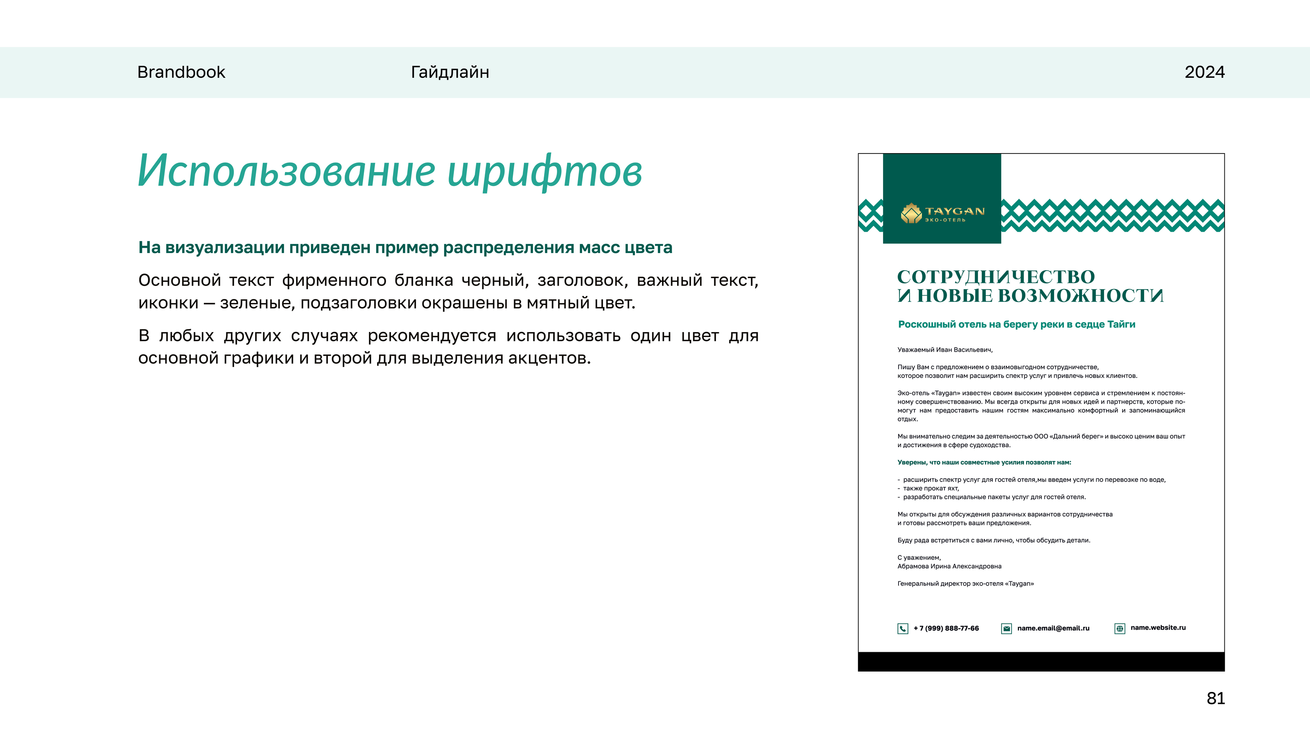This screenshot has height=737, width=1310.
Task: Click the phone icon in letterhead footer
Action: (x=903, y=628)
